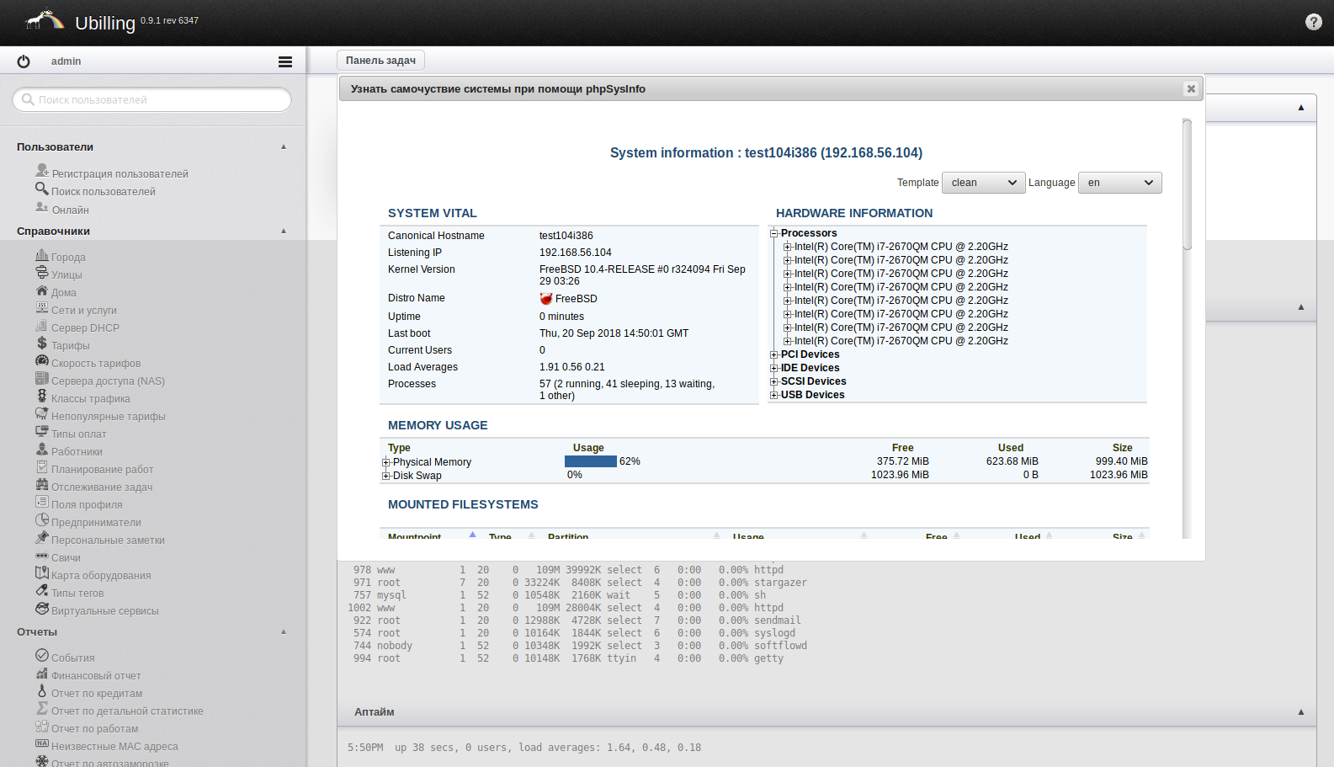The image size is (1334, 767).
Task: Open Персональные заметки link
Action: [x=108, y=541]
